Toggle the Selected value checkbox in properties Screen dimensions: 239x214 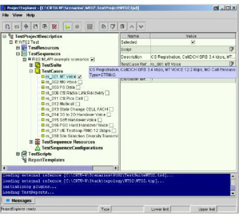pos(193,42)
